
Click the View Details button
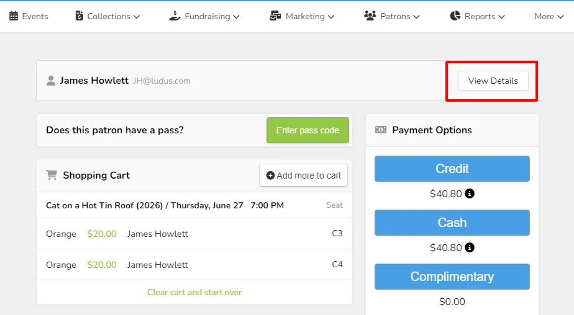click(493, 81)
